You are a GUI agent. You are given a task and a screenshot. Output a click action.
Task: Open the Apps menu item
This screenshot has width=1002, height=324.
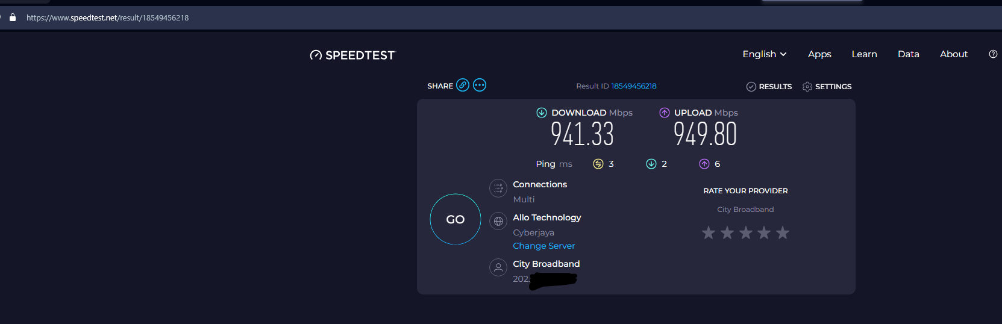coord(819,54)
